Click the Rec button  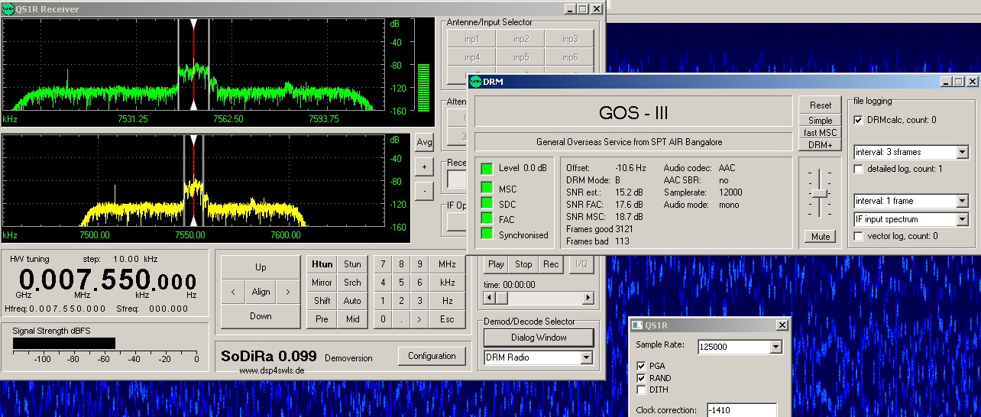coord(550,264)
